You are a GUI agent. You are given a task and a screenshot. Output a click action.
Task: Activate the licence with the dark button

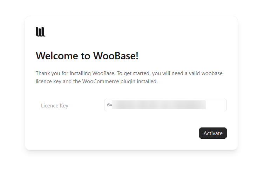pyautogui.click(x=213, y=133)
